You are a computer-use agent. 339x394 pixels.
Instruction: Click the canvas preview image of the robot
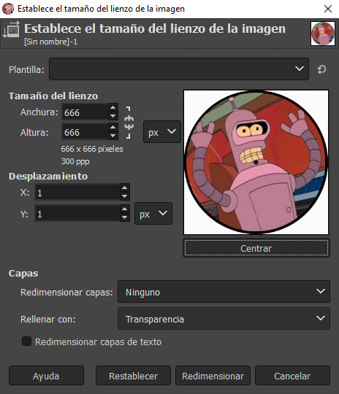point(256,162)
